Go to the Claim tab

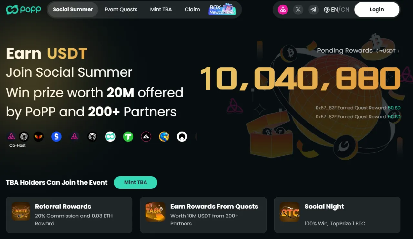click(x=192, y=10)
